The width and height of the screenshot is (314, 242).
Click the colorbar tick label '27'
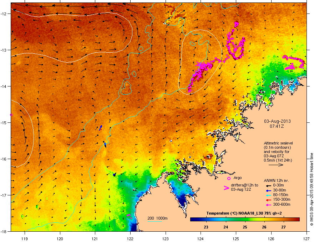point(283,227)
